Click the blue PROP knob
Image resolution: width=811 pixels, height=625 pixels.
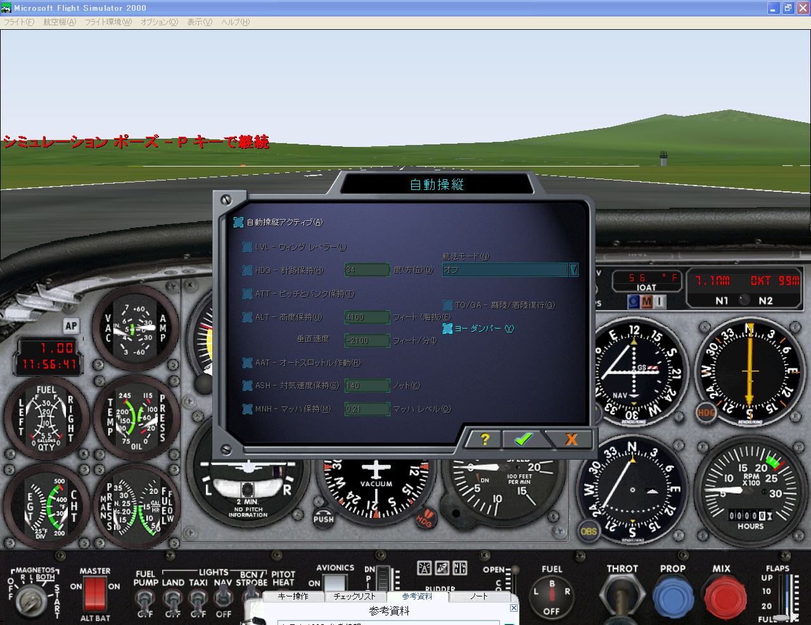click(673, 597)
